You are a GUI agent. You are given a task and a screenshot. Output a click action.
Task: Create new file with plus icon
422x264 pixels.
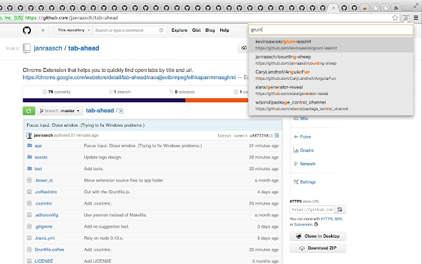(121, 111)
